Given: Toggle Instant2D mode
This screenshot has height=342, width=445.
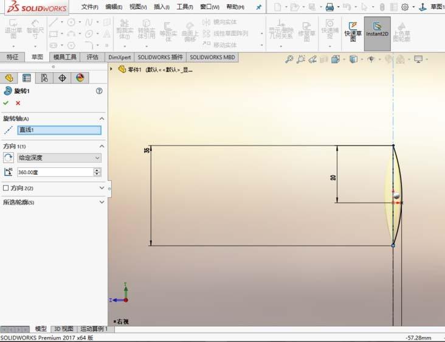Looking at the screenshot, I should (377, 33).
